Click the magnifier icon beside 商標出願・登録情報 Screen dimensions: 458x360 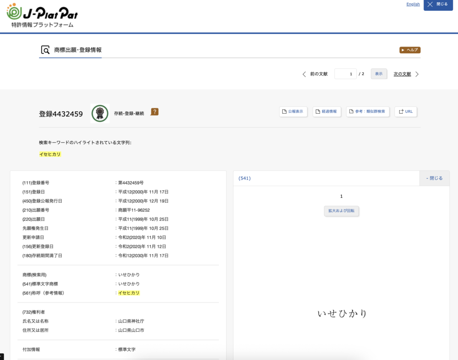pos(45,50)
